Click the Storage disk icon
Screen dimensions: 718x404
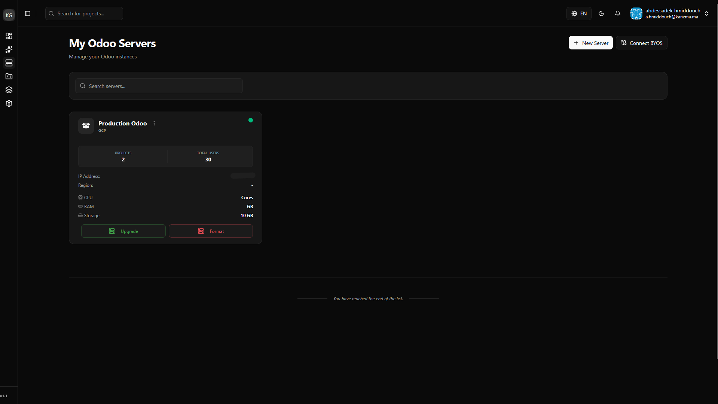(x=80, y=215)
